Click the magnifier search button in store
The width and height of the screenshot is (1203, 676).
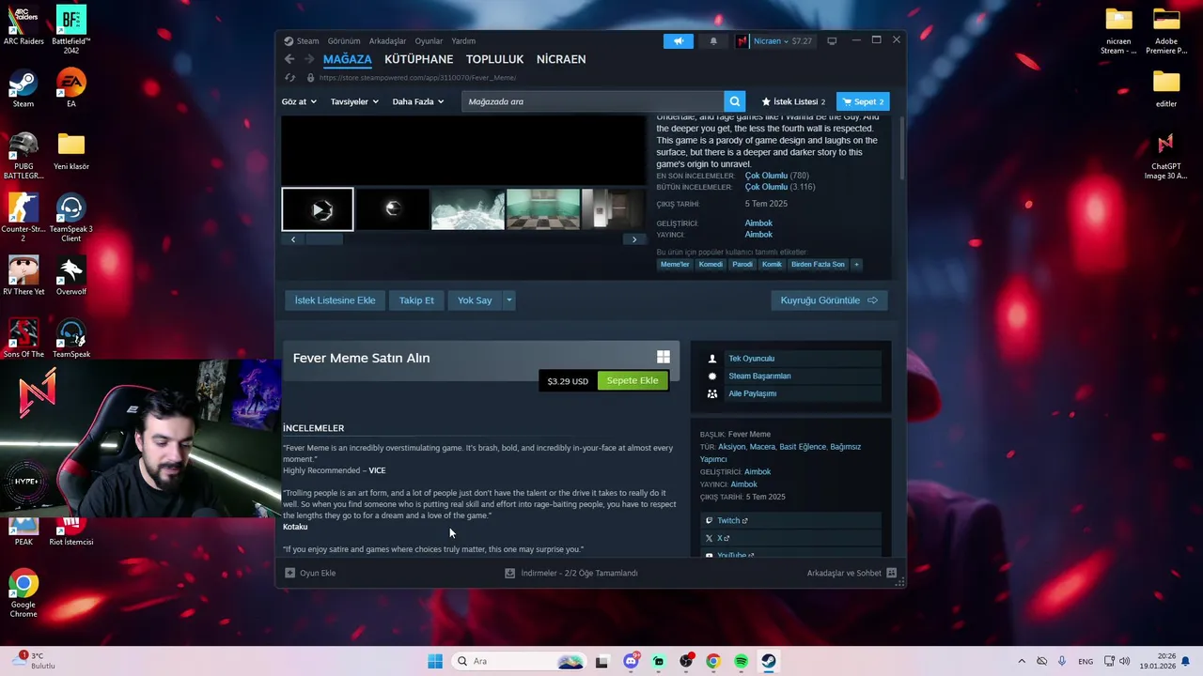point(735,101)
